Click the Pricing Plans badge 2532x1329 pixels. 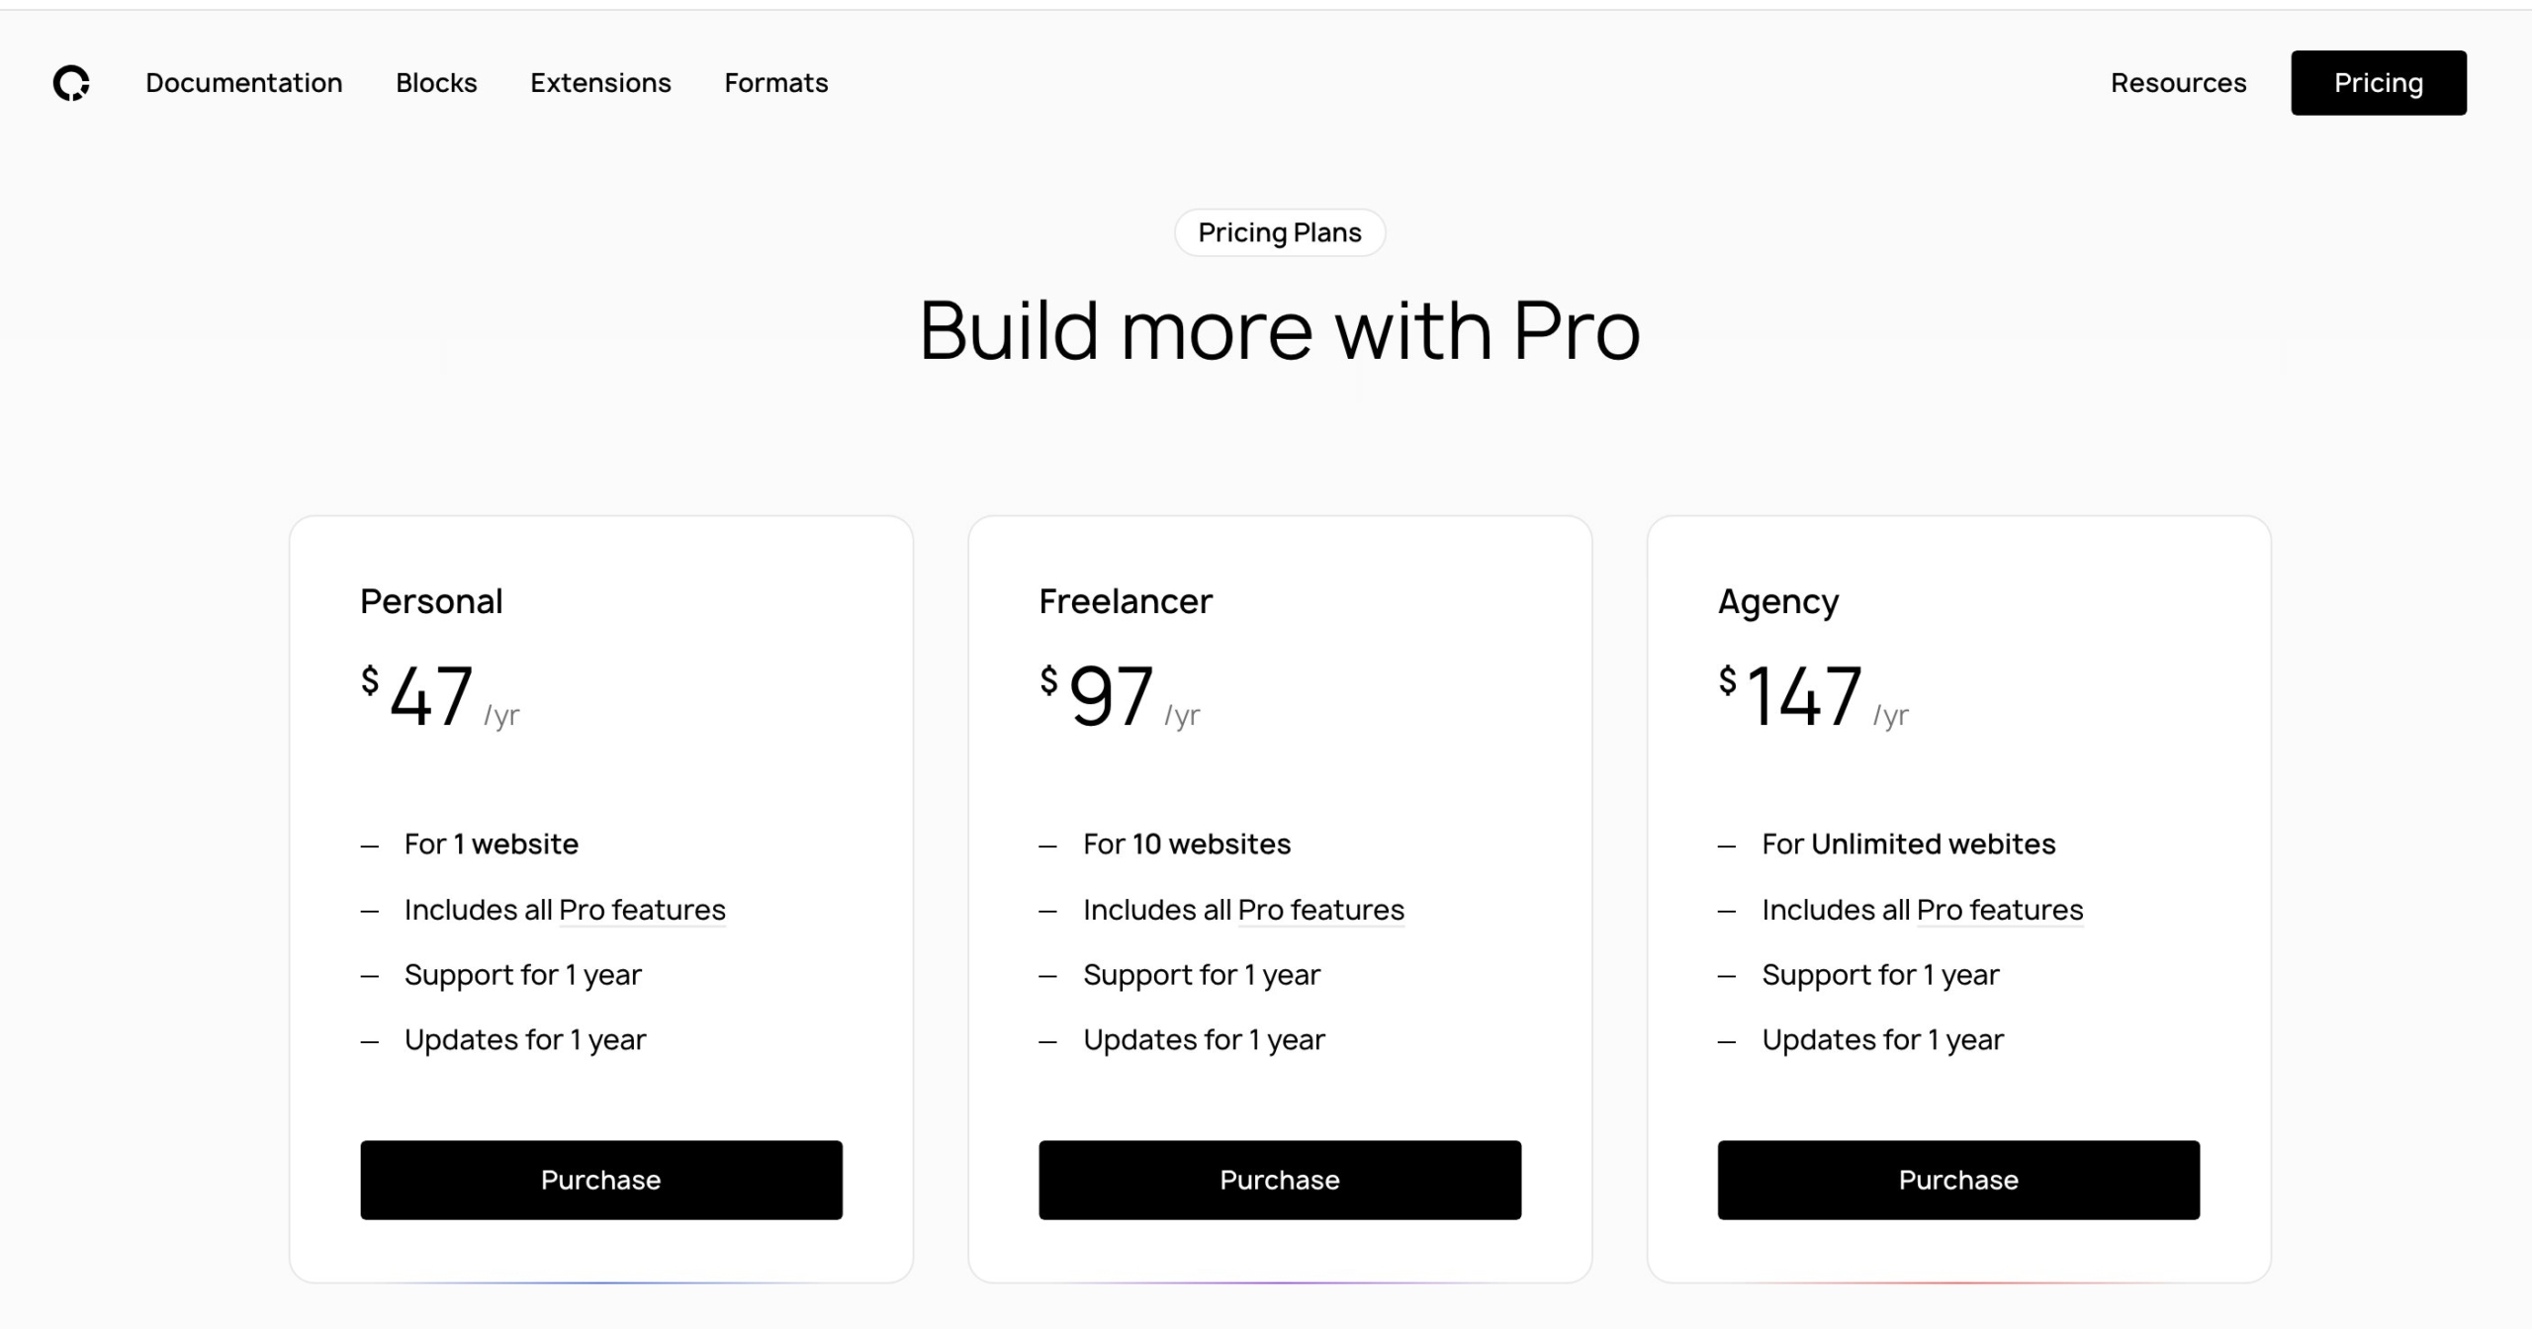click(1280, 232)
